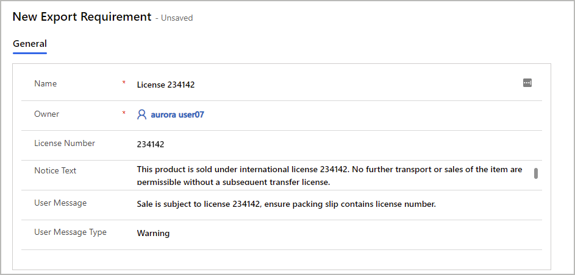Screen dimensions: 575x275
Task: Click the Unsaved status text
Action: pos(177,18)
